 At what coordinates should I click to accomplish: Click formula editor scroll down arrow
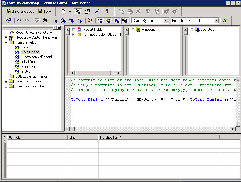[x=238, y=124]
